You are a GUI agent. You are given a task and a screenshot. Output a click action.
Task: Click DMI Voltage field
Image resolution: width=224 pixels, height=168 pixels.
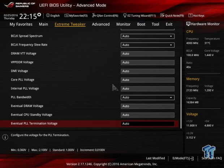click(x=147, y=71)
